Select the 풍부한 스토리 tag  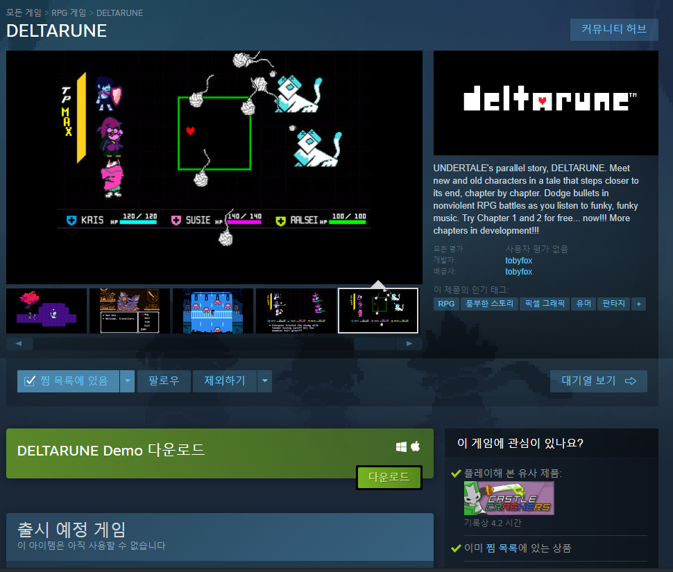pos(490,304)
